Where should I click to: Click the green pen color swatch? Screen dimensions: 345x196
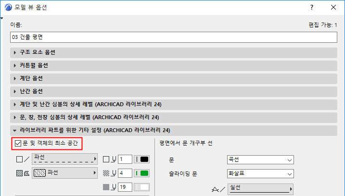[141, 173]
